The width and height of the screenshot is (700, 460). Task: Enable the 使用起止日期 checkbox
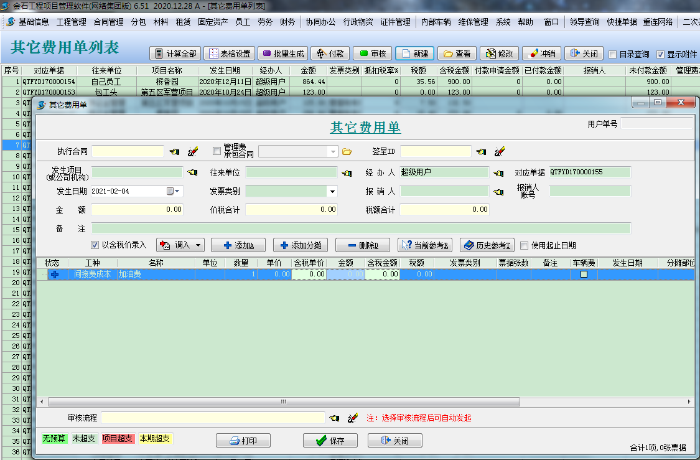tap(525, 244)
